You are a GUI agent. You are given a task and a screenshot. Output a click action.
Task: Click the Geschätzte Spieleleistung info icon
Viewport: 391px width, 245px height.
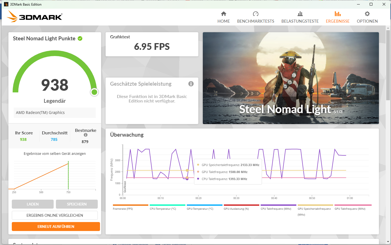tap(191, 84)
